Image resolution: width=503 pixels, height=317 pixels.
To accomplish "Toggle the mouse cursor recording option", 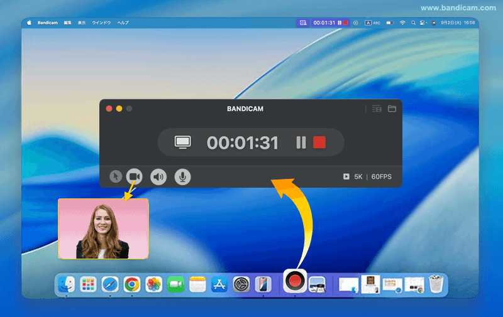I will [115, 176].
